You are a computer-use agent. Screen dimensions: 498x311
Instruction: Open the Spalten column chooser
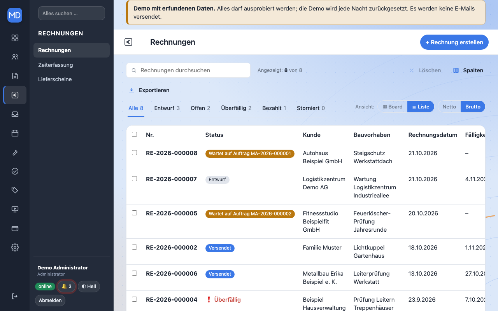[x=468, y=70]
